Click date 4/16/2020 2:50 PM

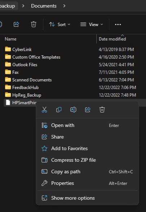pos(116,57)
